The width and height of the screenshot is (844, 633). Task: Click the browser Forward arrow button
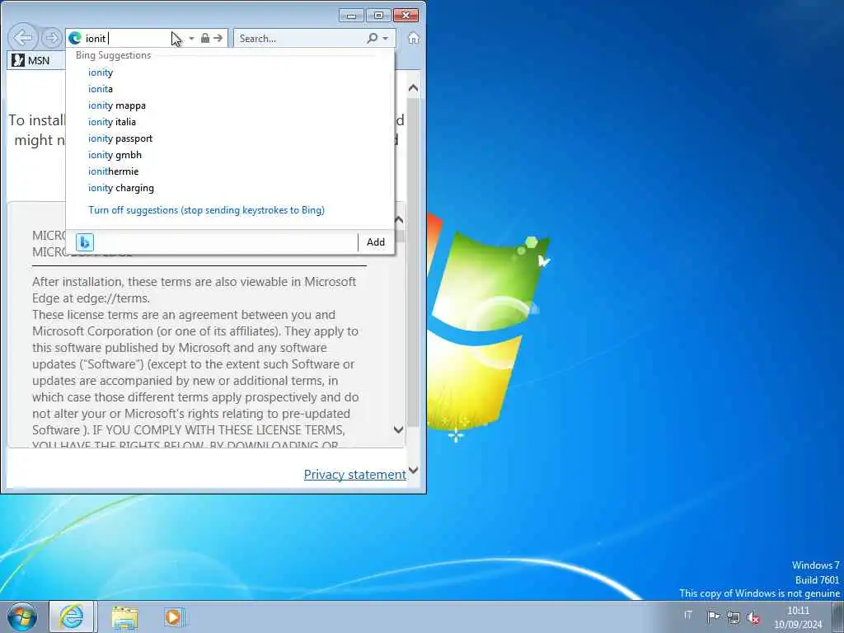point(52,38)
